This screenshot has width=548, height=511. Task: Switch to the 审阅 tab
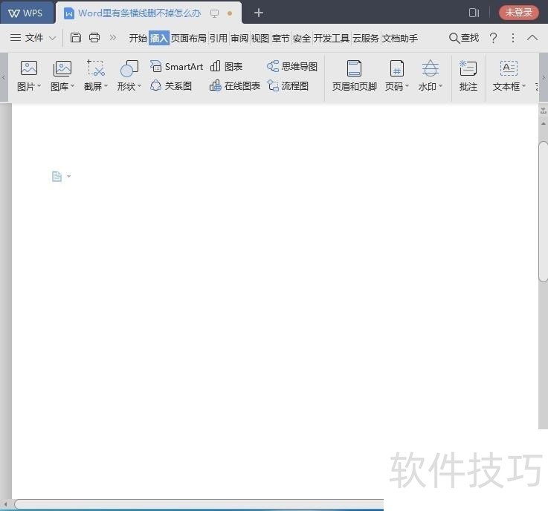239,38
